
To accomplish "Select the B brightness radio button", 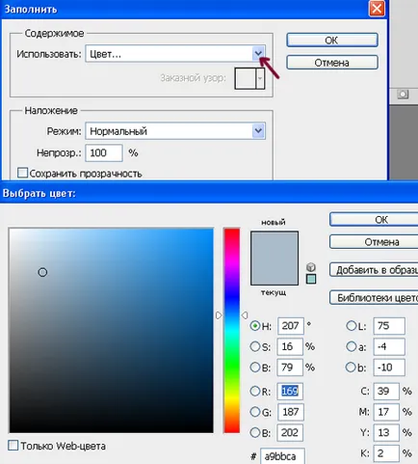I will click(255, 368).
